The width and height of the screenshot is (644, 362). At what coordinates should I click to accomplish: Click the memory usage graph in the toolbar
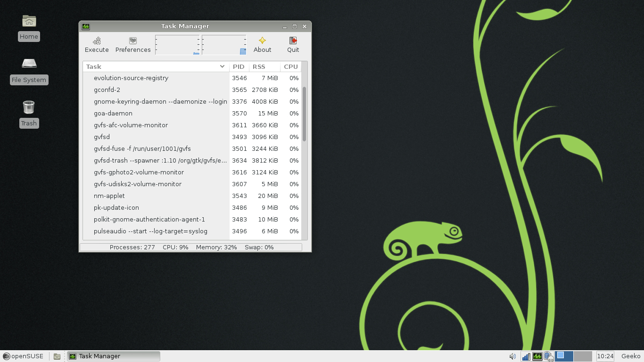pyautogui.click(x=224, y=45)
